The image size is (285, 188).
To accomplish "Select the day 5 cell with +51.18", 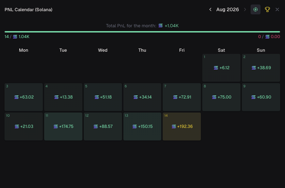I will 103,97.
